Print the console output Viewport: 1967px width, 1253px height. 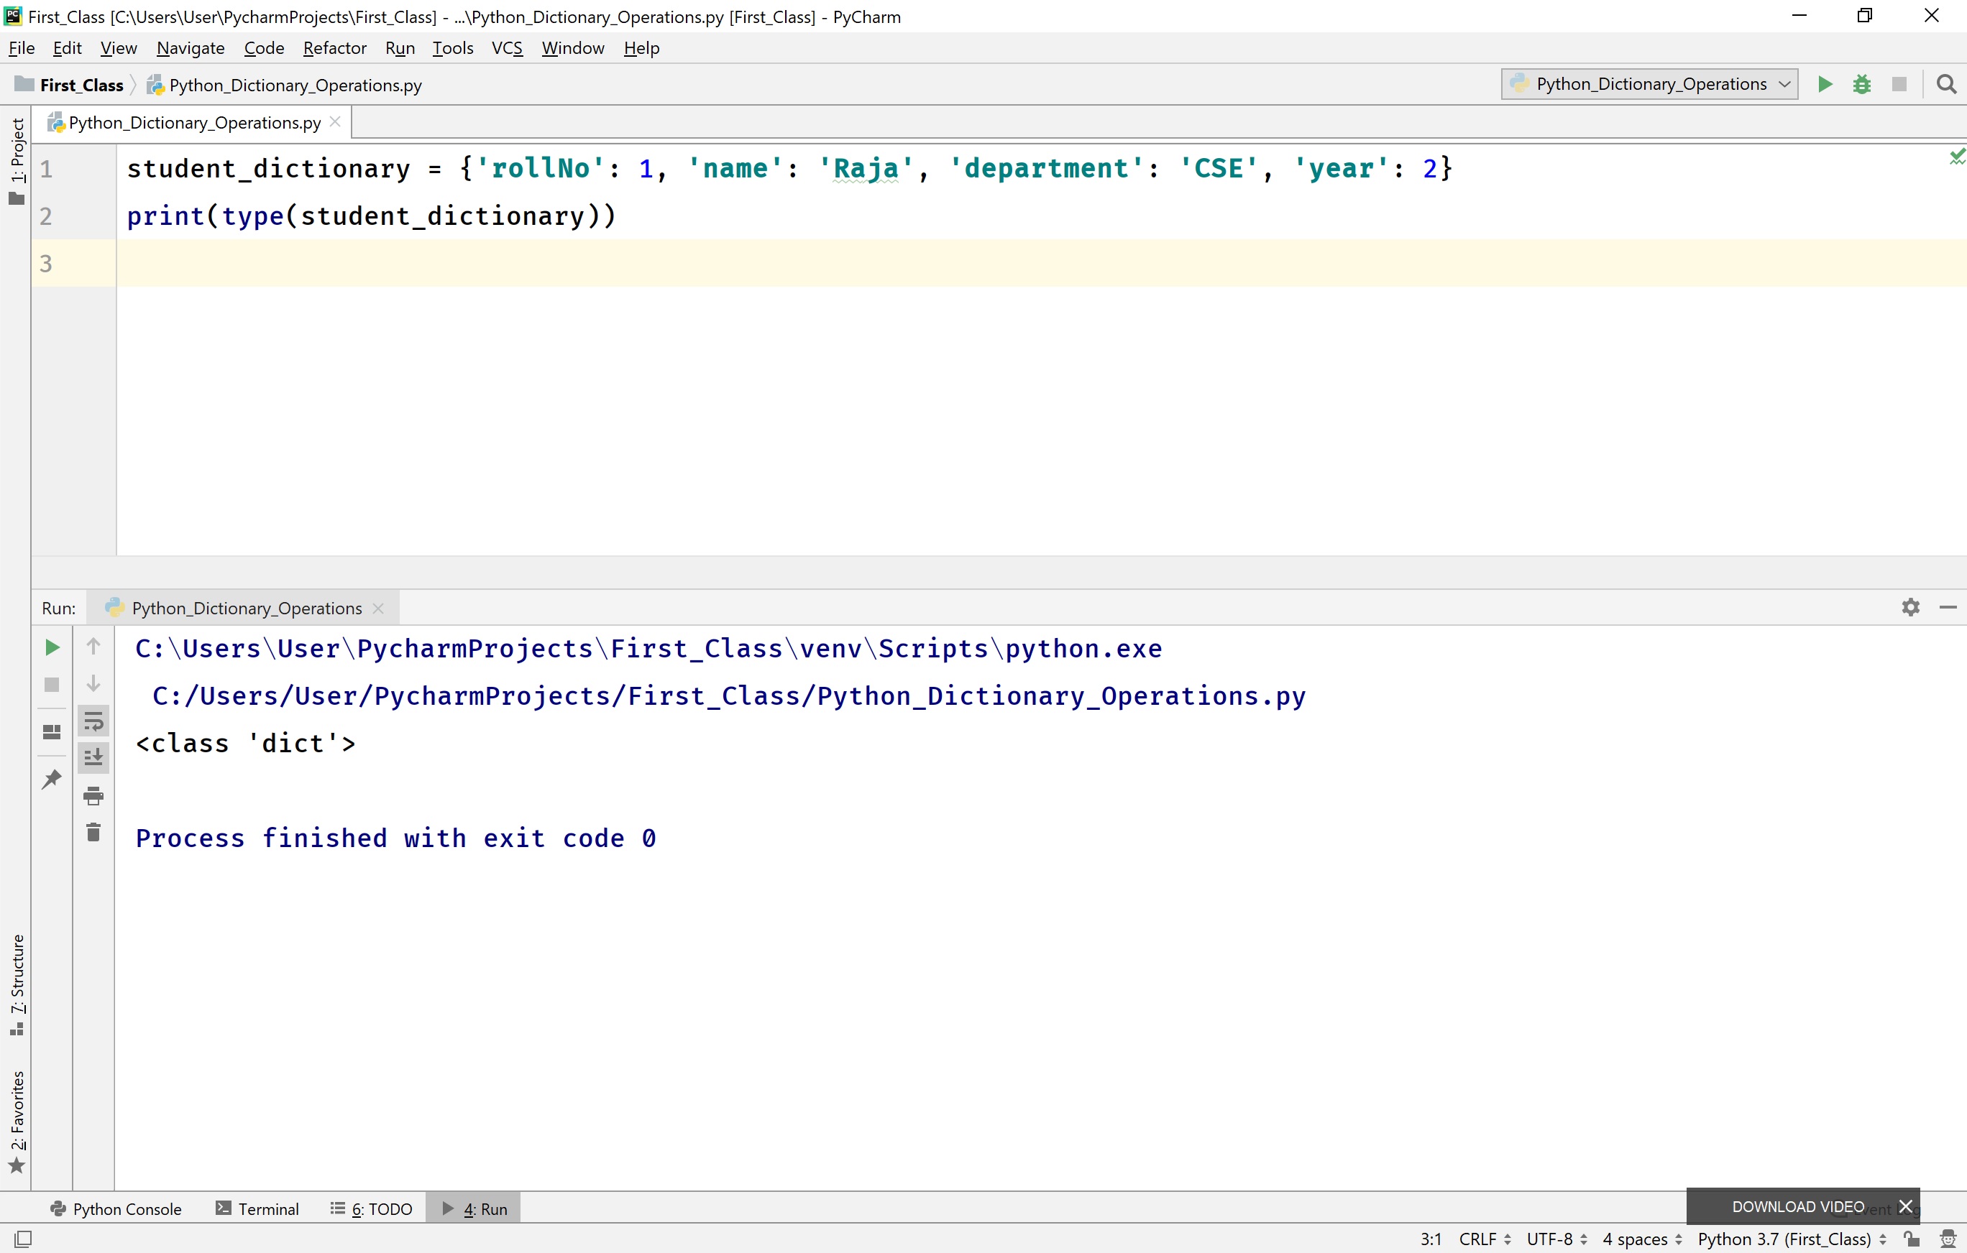[93, 795]
